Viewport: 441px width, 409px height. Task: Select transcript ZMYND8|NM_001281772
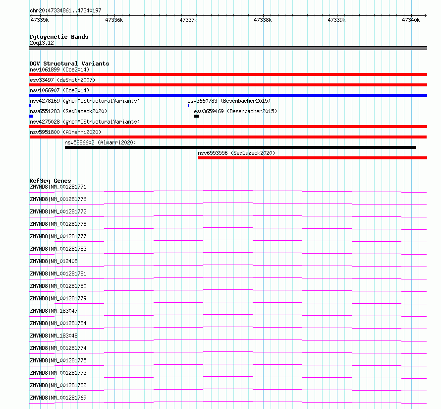(58, 211)
